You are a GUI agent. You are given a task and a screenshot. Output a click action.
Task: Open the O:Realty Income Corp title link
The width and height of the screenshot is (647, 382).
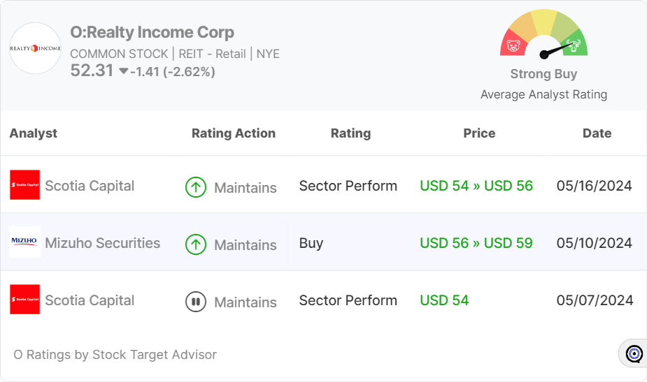tap(152, 32)
